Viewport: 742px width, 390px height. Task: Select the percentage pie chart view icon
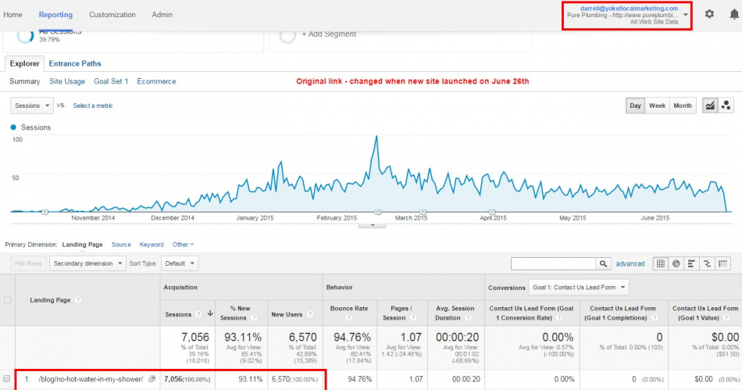click(x=676, y=264)
